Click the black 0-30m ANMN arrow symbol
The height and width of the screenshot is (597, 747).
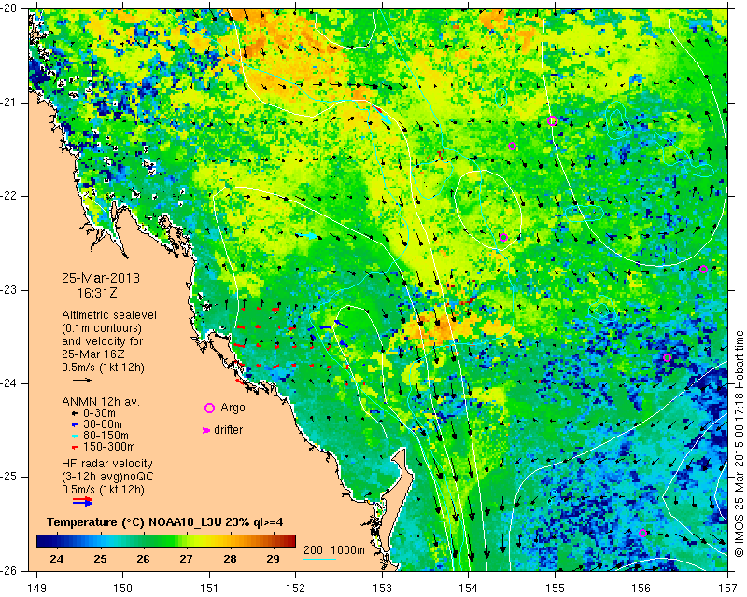[74, 414]
